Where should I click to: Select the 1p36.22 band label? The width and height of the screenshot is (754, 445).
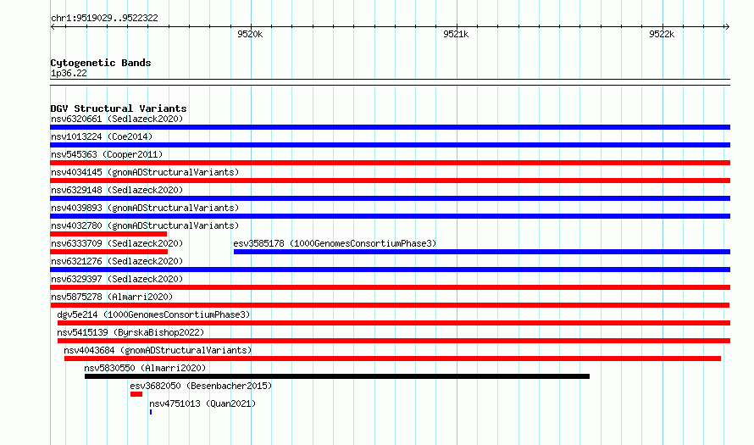click(x=69, y=73)
